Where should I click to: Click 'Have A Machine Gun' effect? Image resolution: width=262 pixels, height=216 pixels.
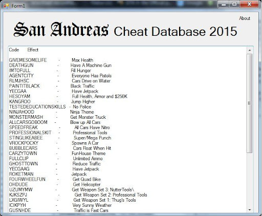coord(91,66)
